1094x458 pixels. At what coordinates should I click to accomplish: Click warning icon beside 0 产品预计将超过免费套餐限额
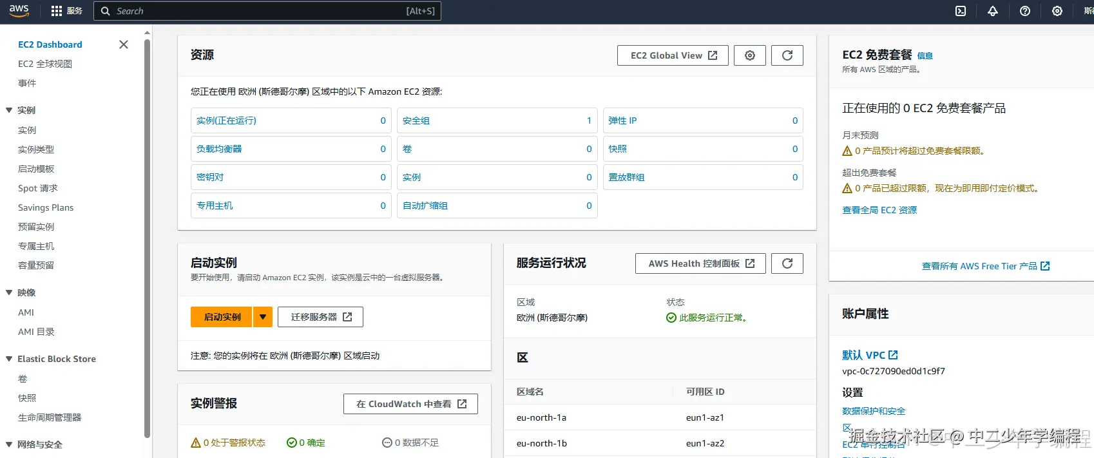[847, 151]
